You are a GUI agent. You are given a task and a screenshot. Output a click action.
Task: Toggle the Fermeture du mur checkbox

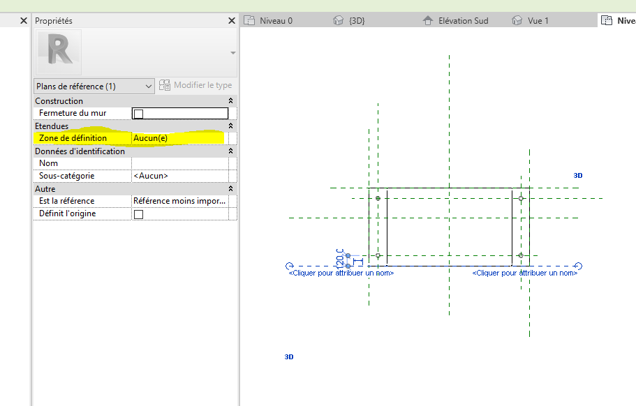coord(138,113)
